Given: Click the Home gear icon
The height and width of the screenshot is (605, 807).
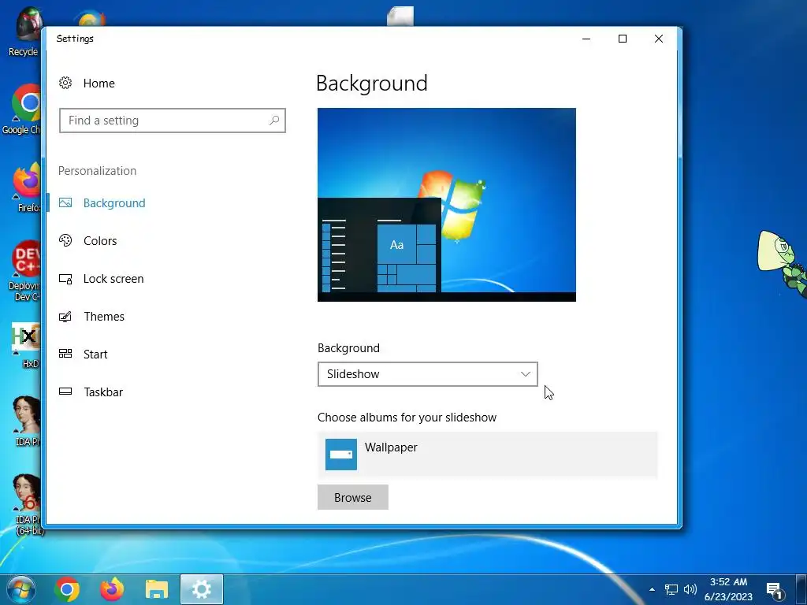Looking at the screenshot, I should (65, 83).
